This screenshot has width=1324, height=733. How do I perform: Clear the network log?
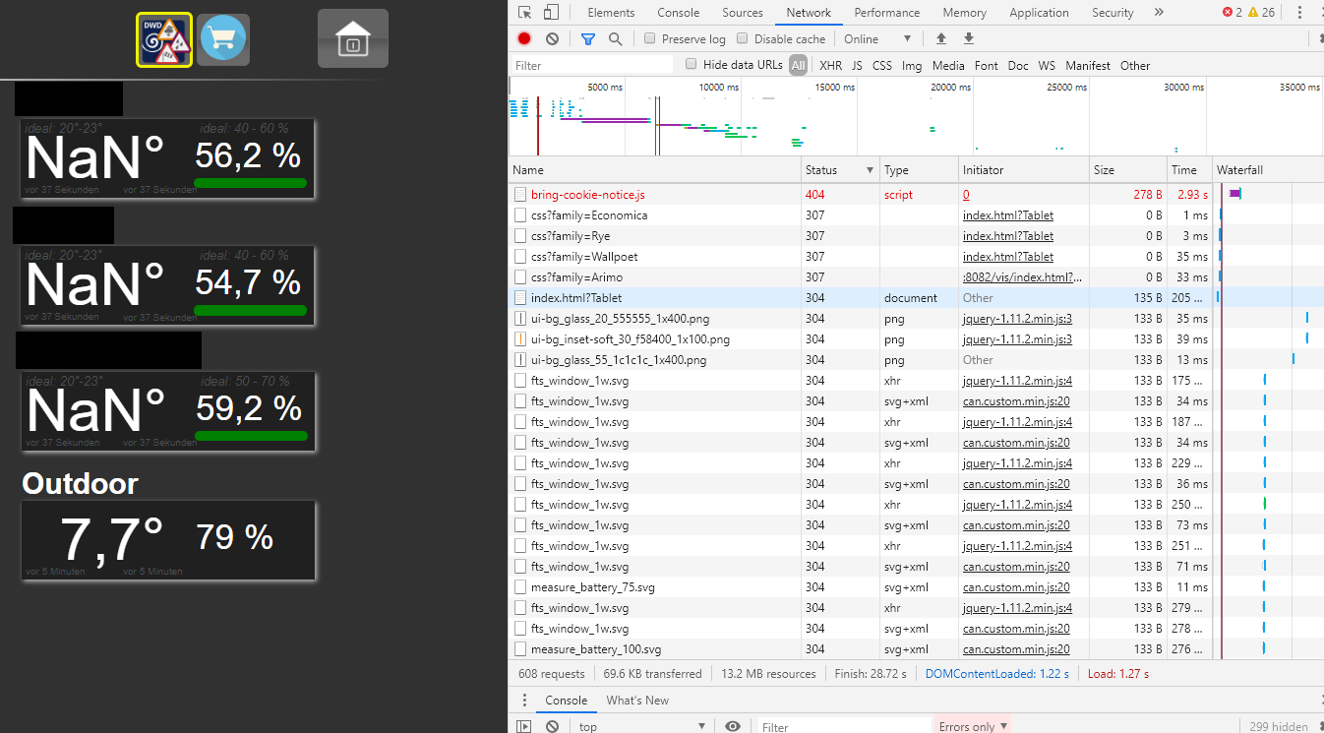(x=552, y=39)
